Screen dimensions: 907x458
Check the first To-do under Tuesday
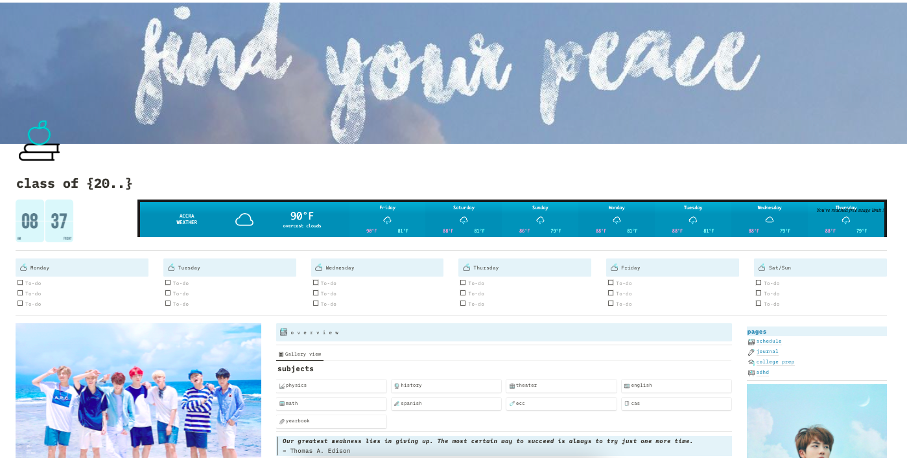click(x=167, y=282)
